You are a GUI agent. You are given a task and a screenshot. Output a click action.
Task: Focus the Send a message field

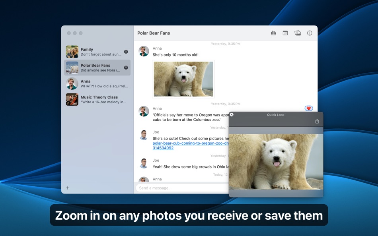[182, 188]
